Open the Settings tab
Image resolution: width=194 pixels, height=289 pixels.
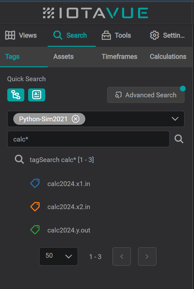click(167, 35)
